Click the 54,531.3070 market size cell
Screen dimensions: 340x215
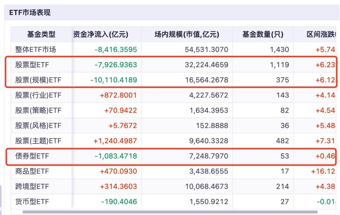[206, 49]
